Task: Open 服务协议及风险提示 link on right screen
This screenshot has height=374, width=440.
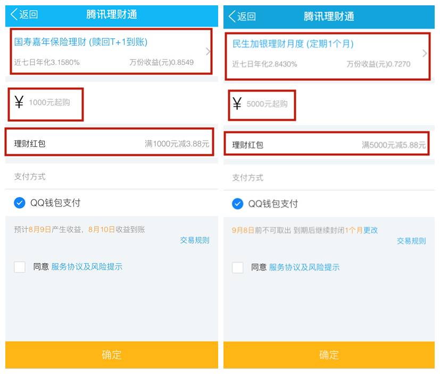Action: coord(304,267)
